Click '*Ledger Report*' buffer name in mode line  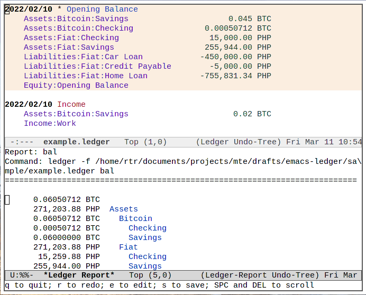click(x=79, y=275)
